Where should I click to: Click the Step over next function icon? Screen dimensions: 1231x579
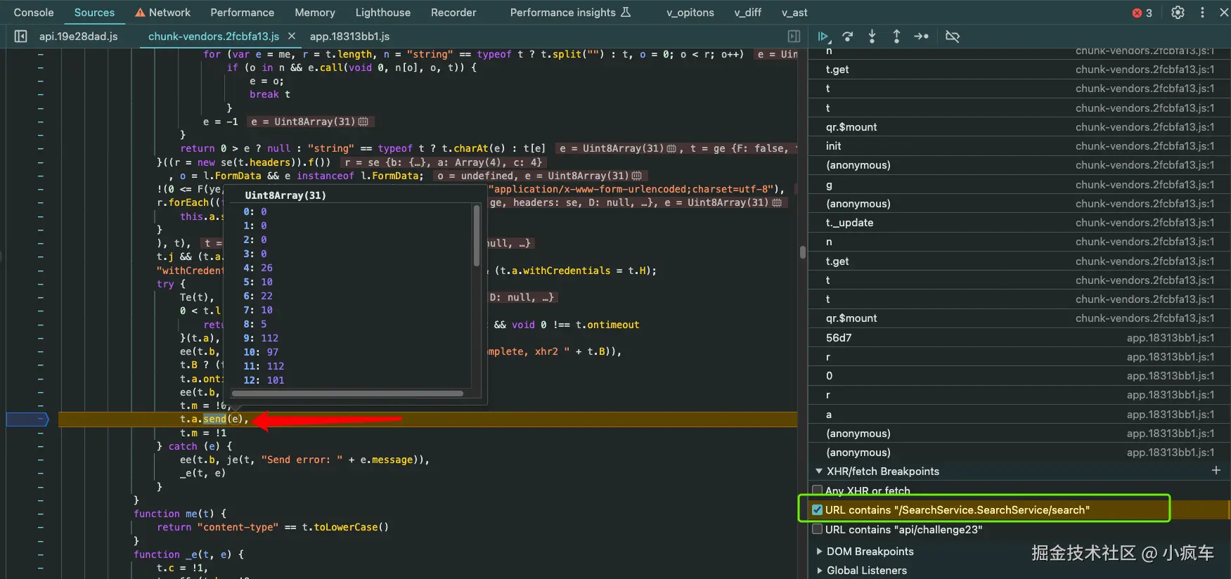click(x=848, y=37)
